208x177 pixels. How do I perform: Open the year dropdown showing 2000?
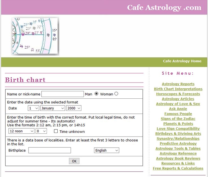[x=74, y=108]
